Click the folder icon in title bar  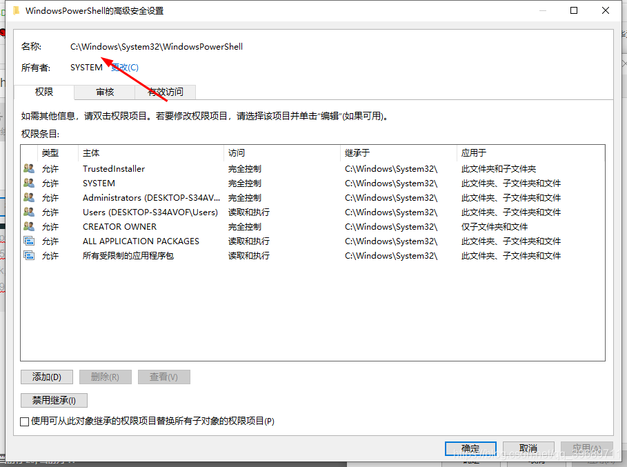(x=16, y=10)
